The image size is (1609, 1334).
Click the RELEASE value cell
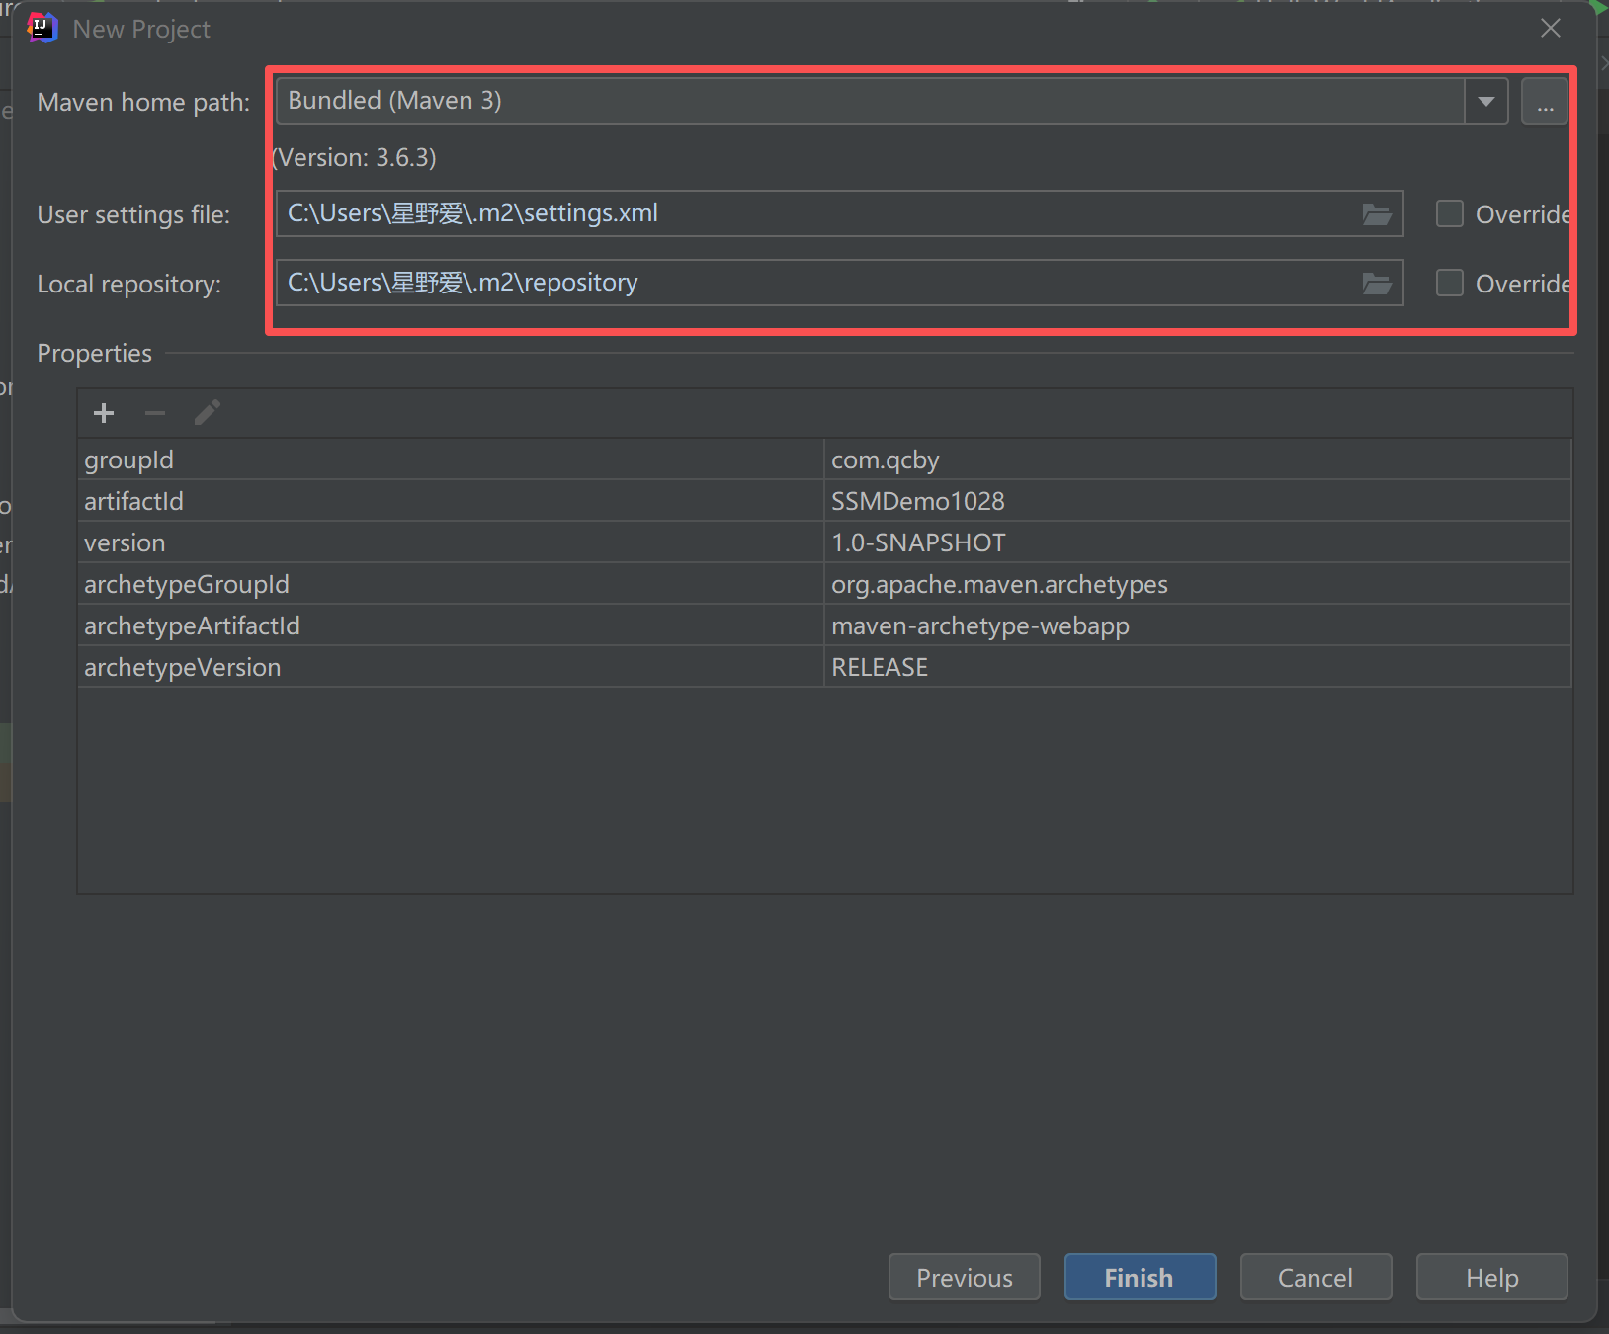[x=1198, y=667]
